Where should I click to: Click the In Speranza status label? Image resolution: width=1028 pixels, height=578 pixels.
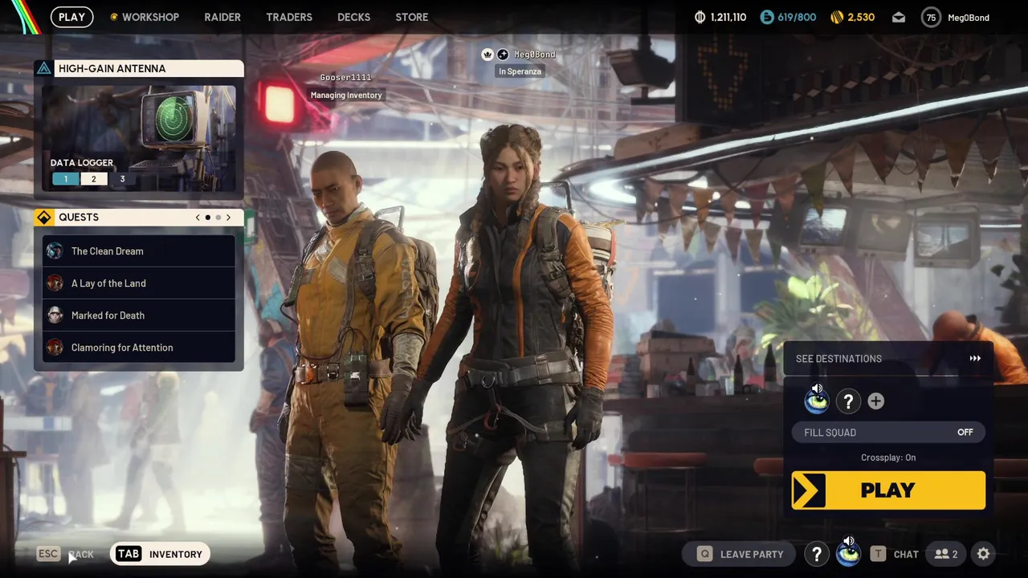click(x=520, y=71)
